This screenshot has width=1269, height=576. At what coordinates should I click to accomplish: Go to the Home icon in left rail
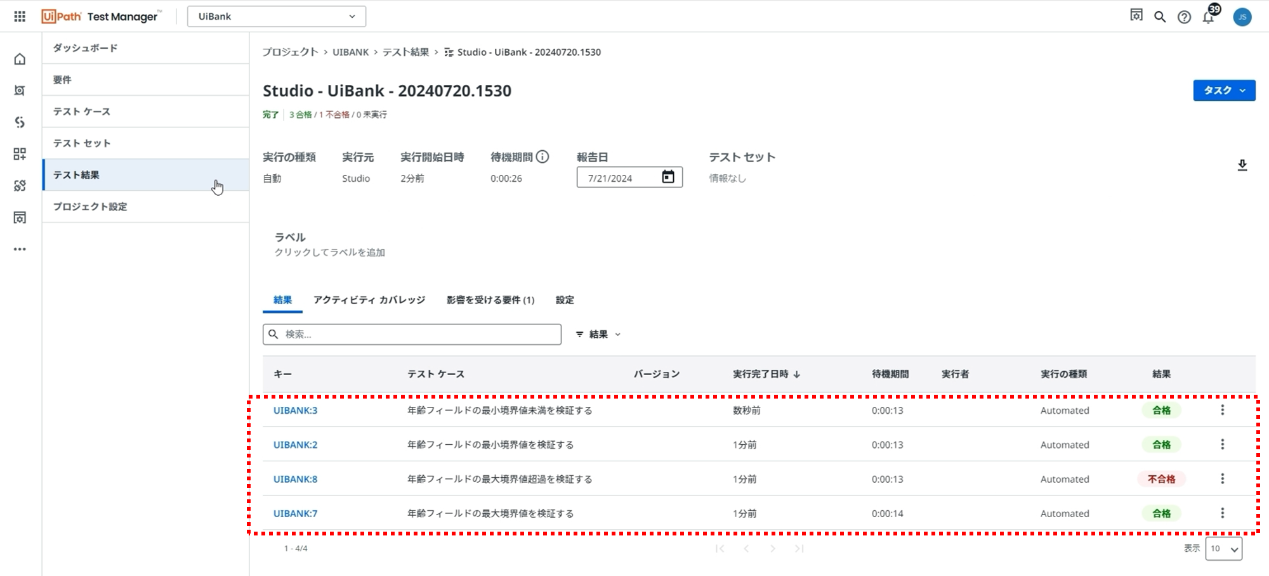20,59
